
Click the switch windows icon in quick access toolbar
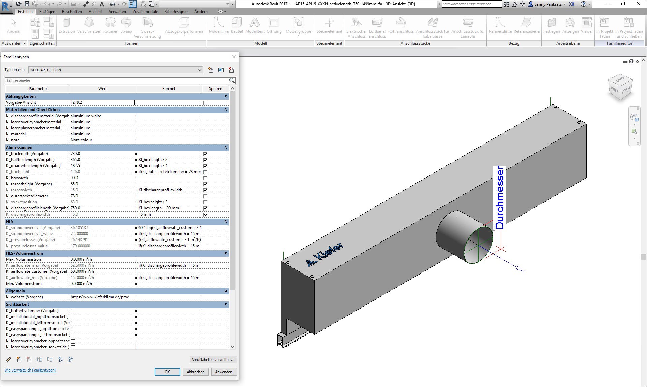(151, 4)
